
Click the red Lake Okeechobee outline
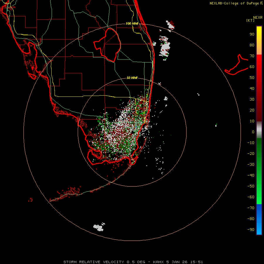(x=107, y=45)
